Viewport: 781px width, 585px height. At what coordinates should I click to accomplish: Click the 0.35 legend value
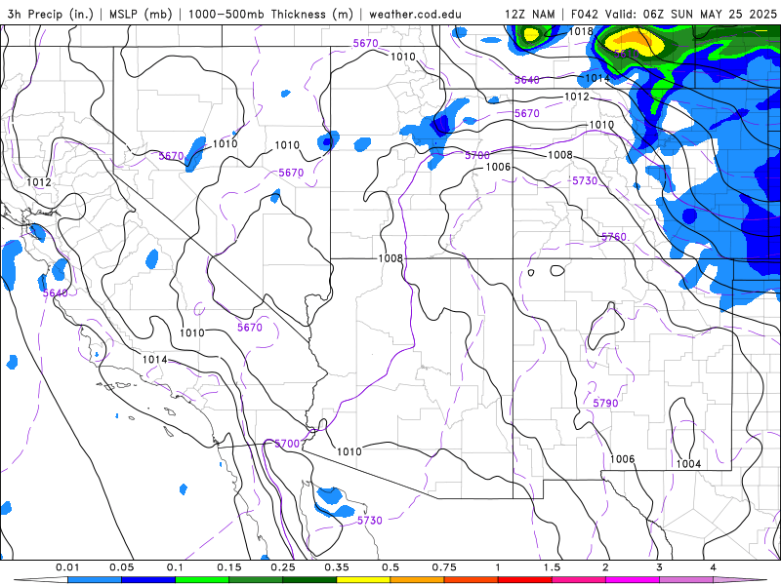point(337,567)
